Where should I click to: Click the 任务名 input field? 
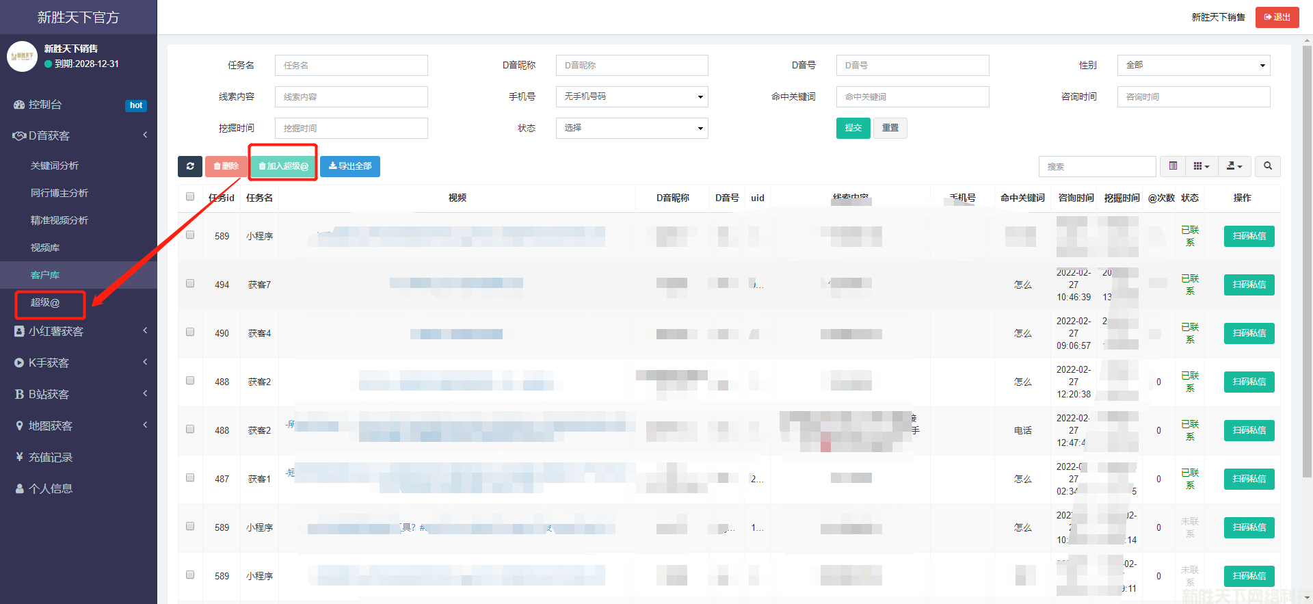tap(351, 65)
